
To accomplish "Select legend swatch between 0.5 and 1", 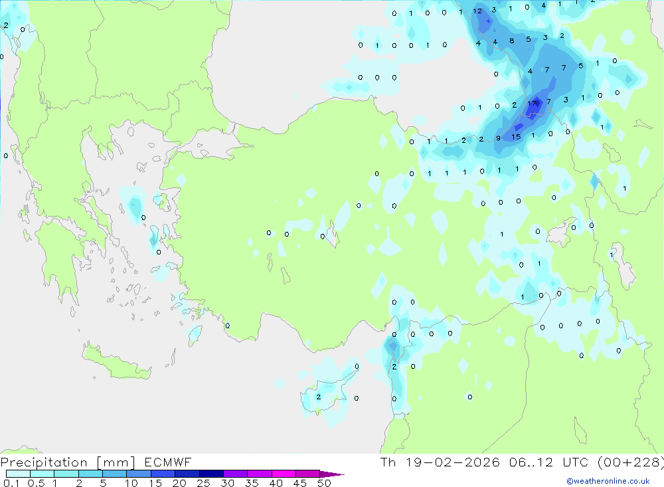I will click(x=42, y=474).
